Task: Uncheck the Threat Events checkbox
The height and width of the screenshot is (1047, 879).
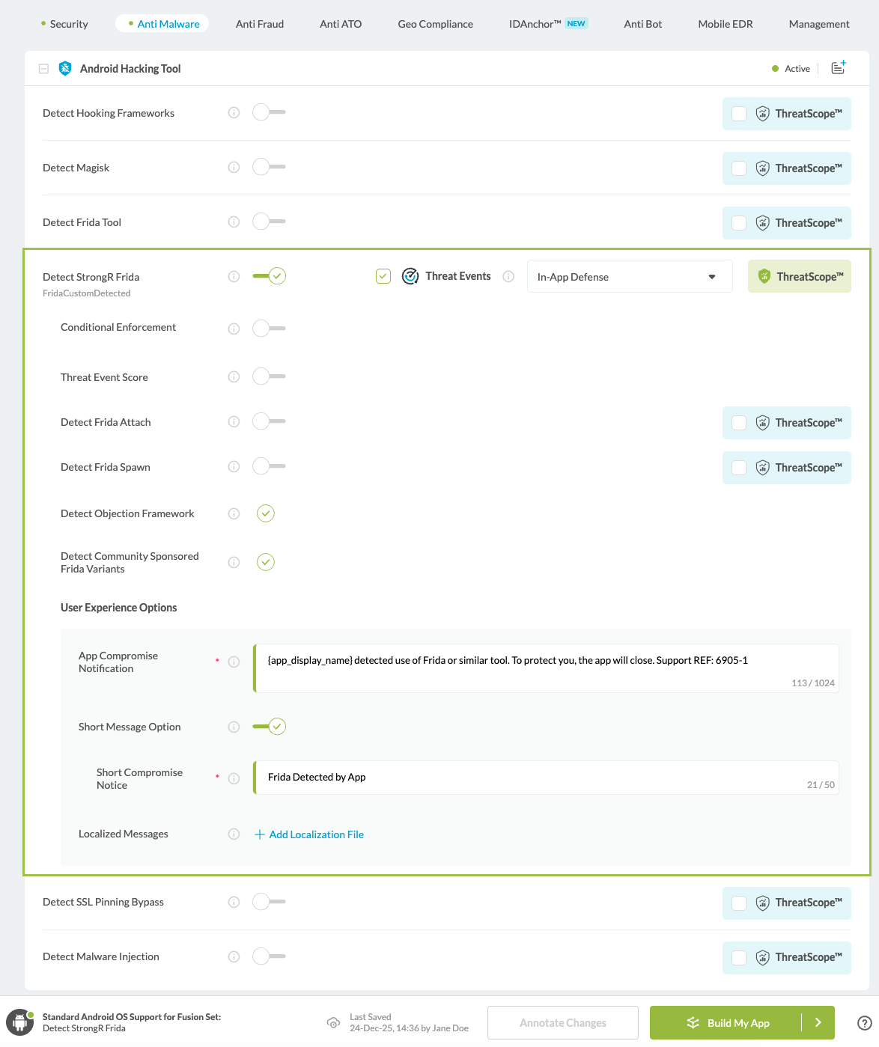Action: (x=383, y=276)
